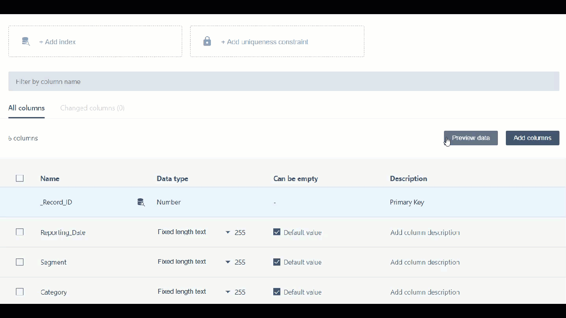Open data type dropdown for Reporting_Date
Screen dimensions: 566x318
point(228,232)
